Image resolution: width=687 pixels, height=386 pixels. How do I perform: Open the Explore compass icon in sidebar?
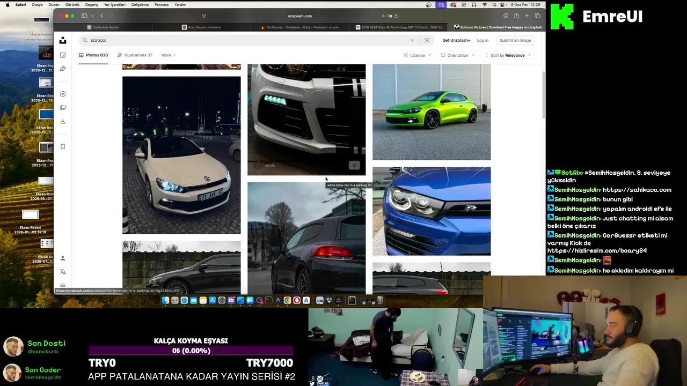pyautogui.click(x=63, y=94)
